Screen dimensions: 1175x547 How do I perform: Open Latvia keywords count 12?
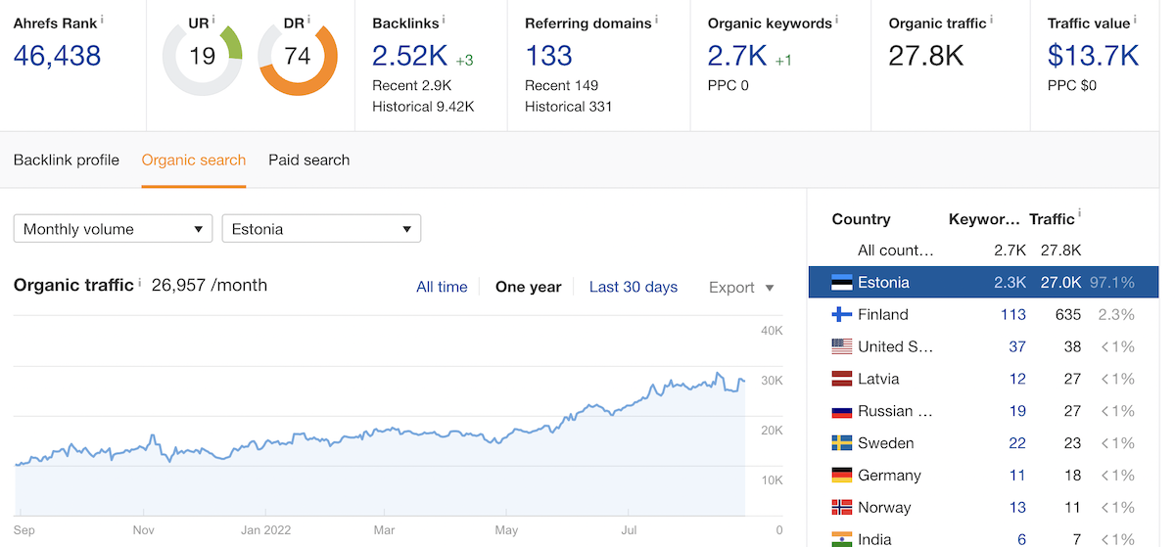click(1017, 379)
